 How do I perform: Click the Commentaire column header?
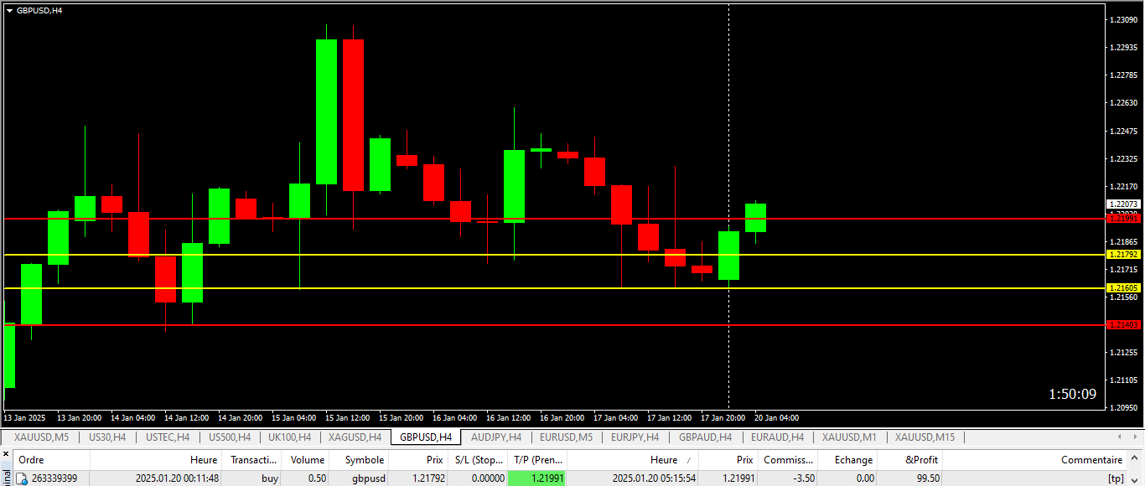click(1091, 460)
